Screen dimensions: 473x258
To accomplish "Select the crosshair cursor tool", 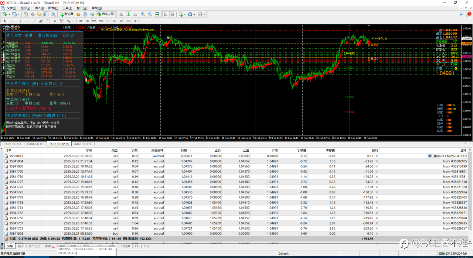I will click(x=12, y=21).
